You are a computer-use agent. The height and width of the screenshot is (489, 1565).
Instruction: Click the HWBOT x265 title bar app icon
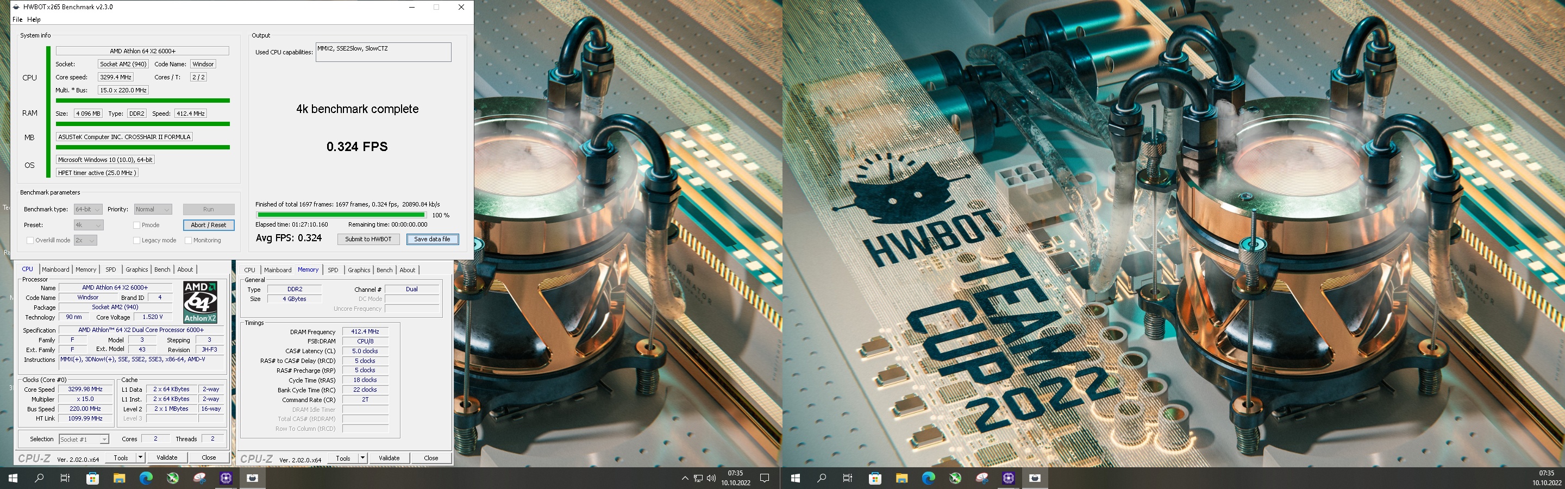pos(16,7)
